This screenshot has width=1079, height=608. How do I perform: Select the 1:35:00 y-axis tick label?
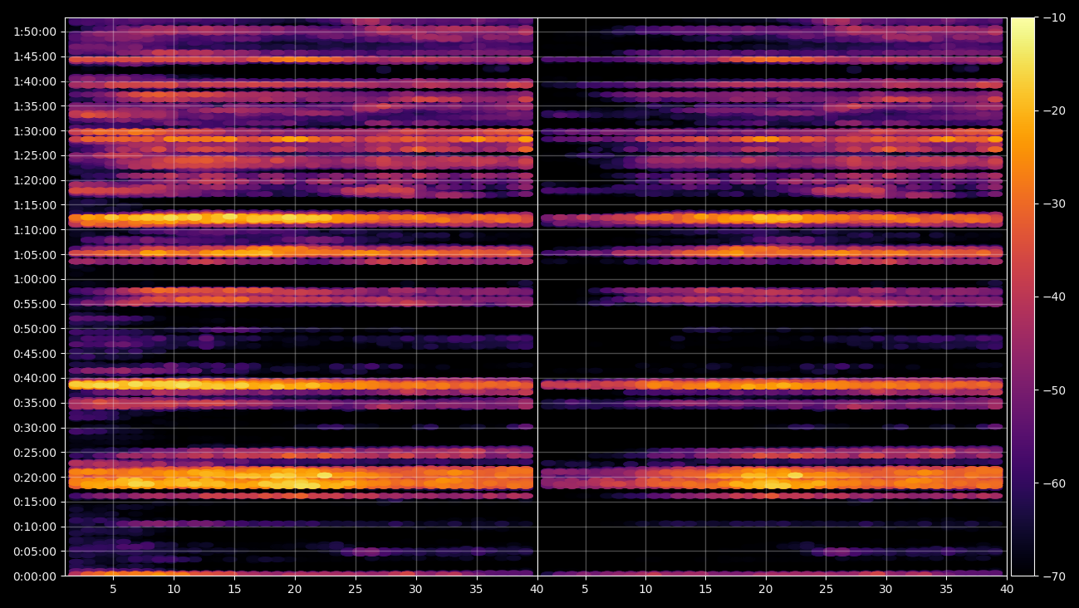click(36, 106)
